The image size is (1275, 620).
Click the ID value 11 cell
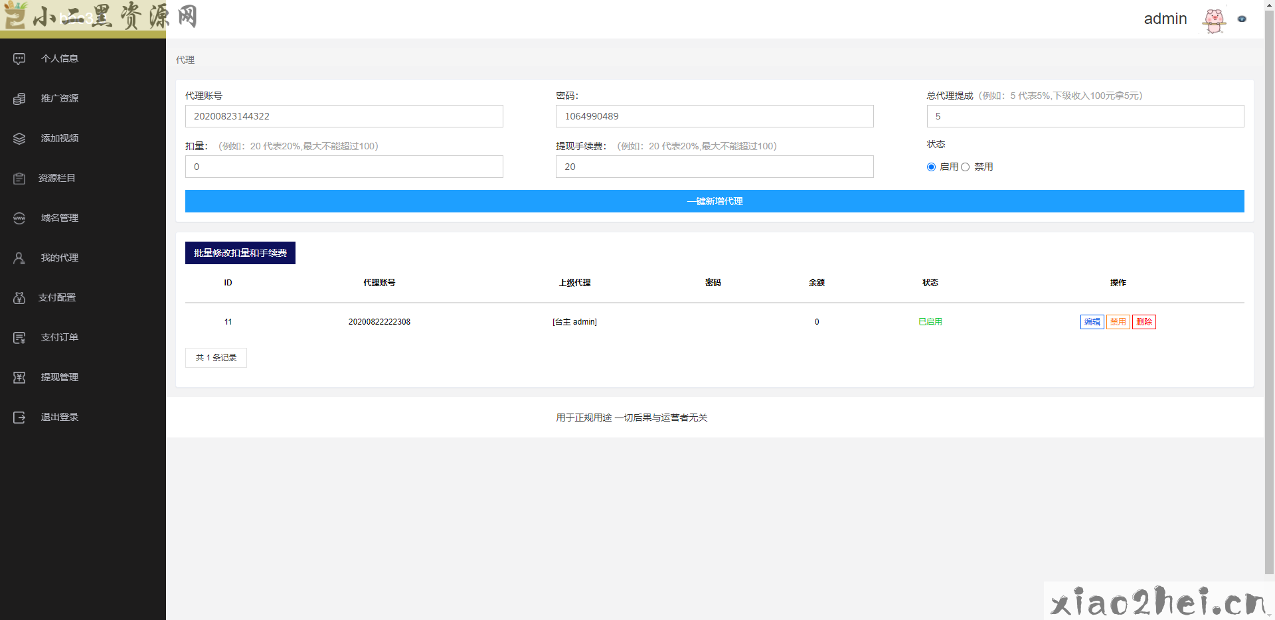tap(228, 322)
